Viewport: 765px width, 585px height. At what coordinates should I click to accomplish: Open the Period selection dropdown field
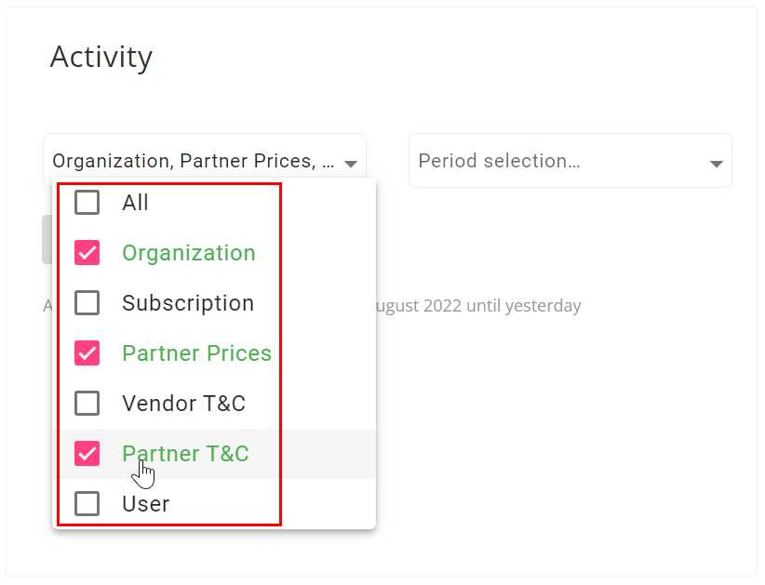tap(570, 160)
